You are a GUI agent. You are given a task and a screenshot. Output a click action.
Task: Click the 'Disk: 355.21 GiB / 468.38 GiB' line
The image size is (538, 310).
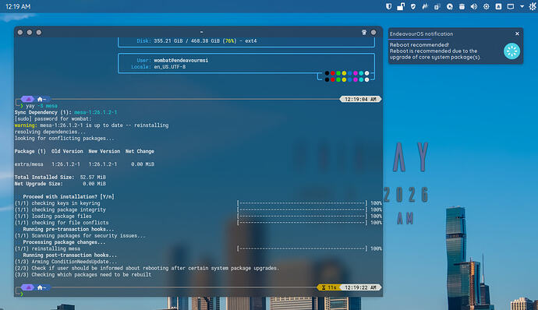pyautogui.click(x=196, y=41)
